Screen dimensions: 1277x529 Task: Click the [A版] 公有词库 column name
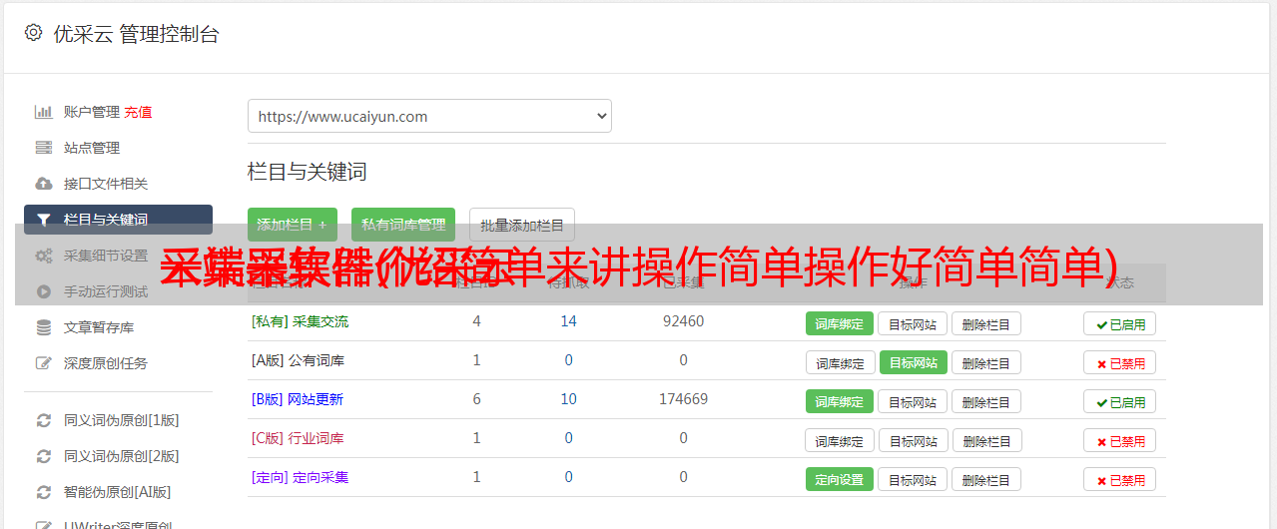pos(298,360)
